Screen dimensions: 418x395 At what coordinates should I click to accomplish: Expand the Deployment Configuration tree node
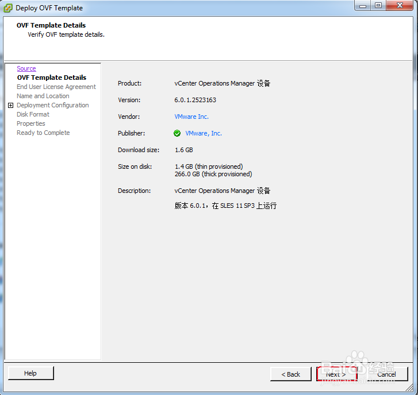tap(11, 106)
